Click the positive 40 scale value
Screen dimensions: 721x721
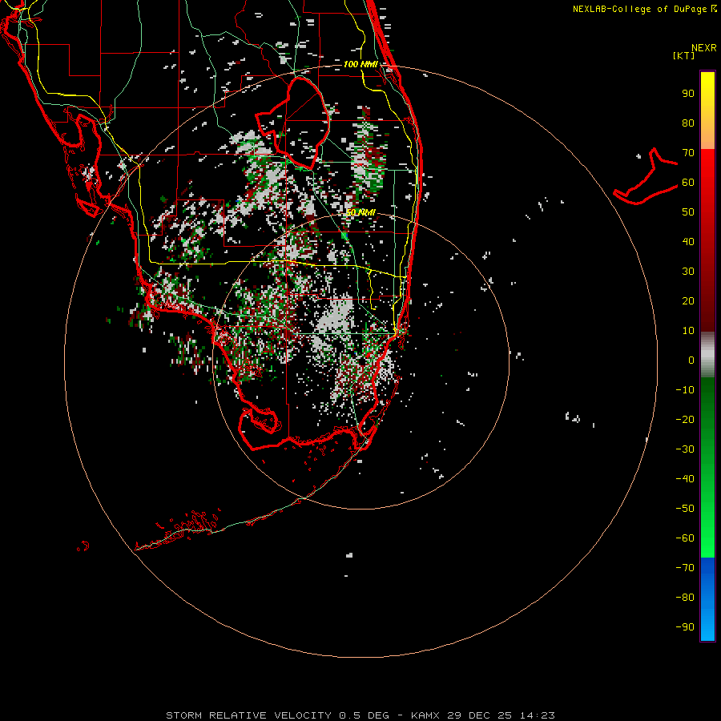pos(688,242)
